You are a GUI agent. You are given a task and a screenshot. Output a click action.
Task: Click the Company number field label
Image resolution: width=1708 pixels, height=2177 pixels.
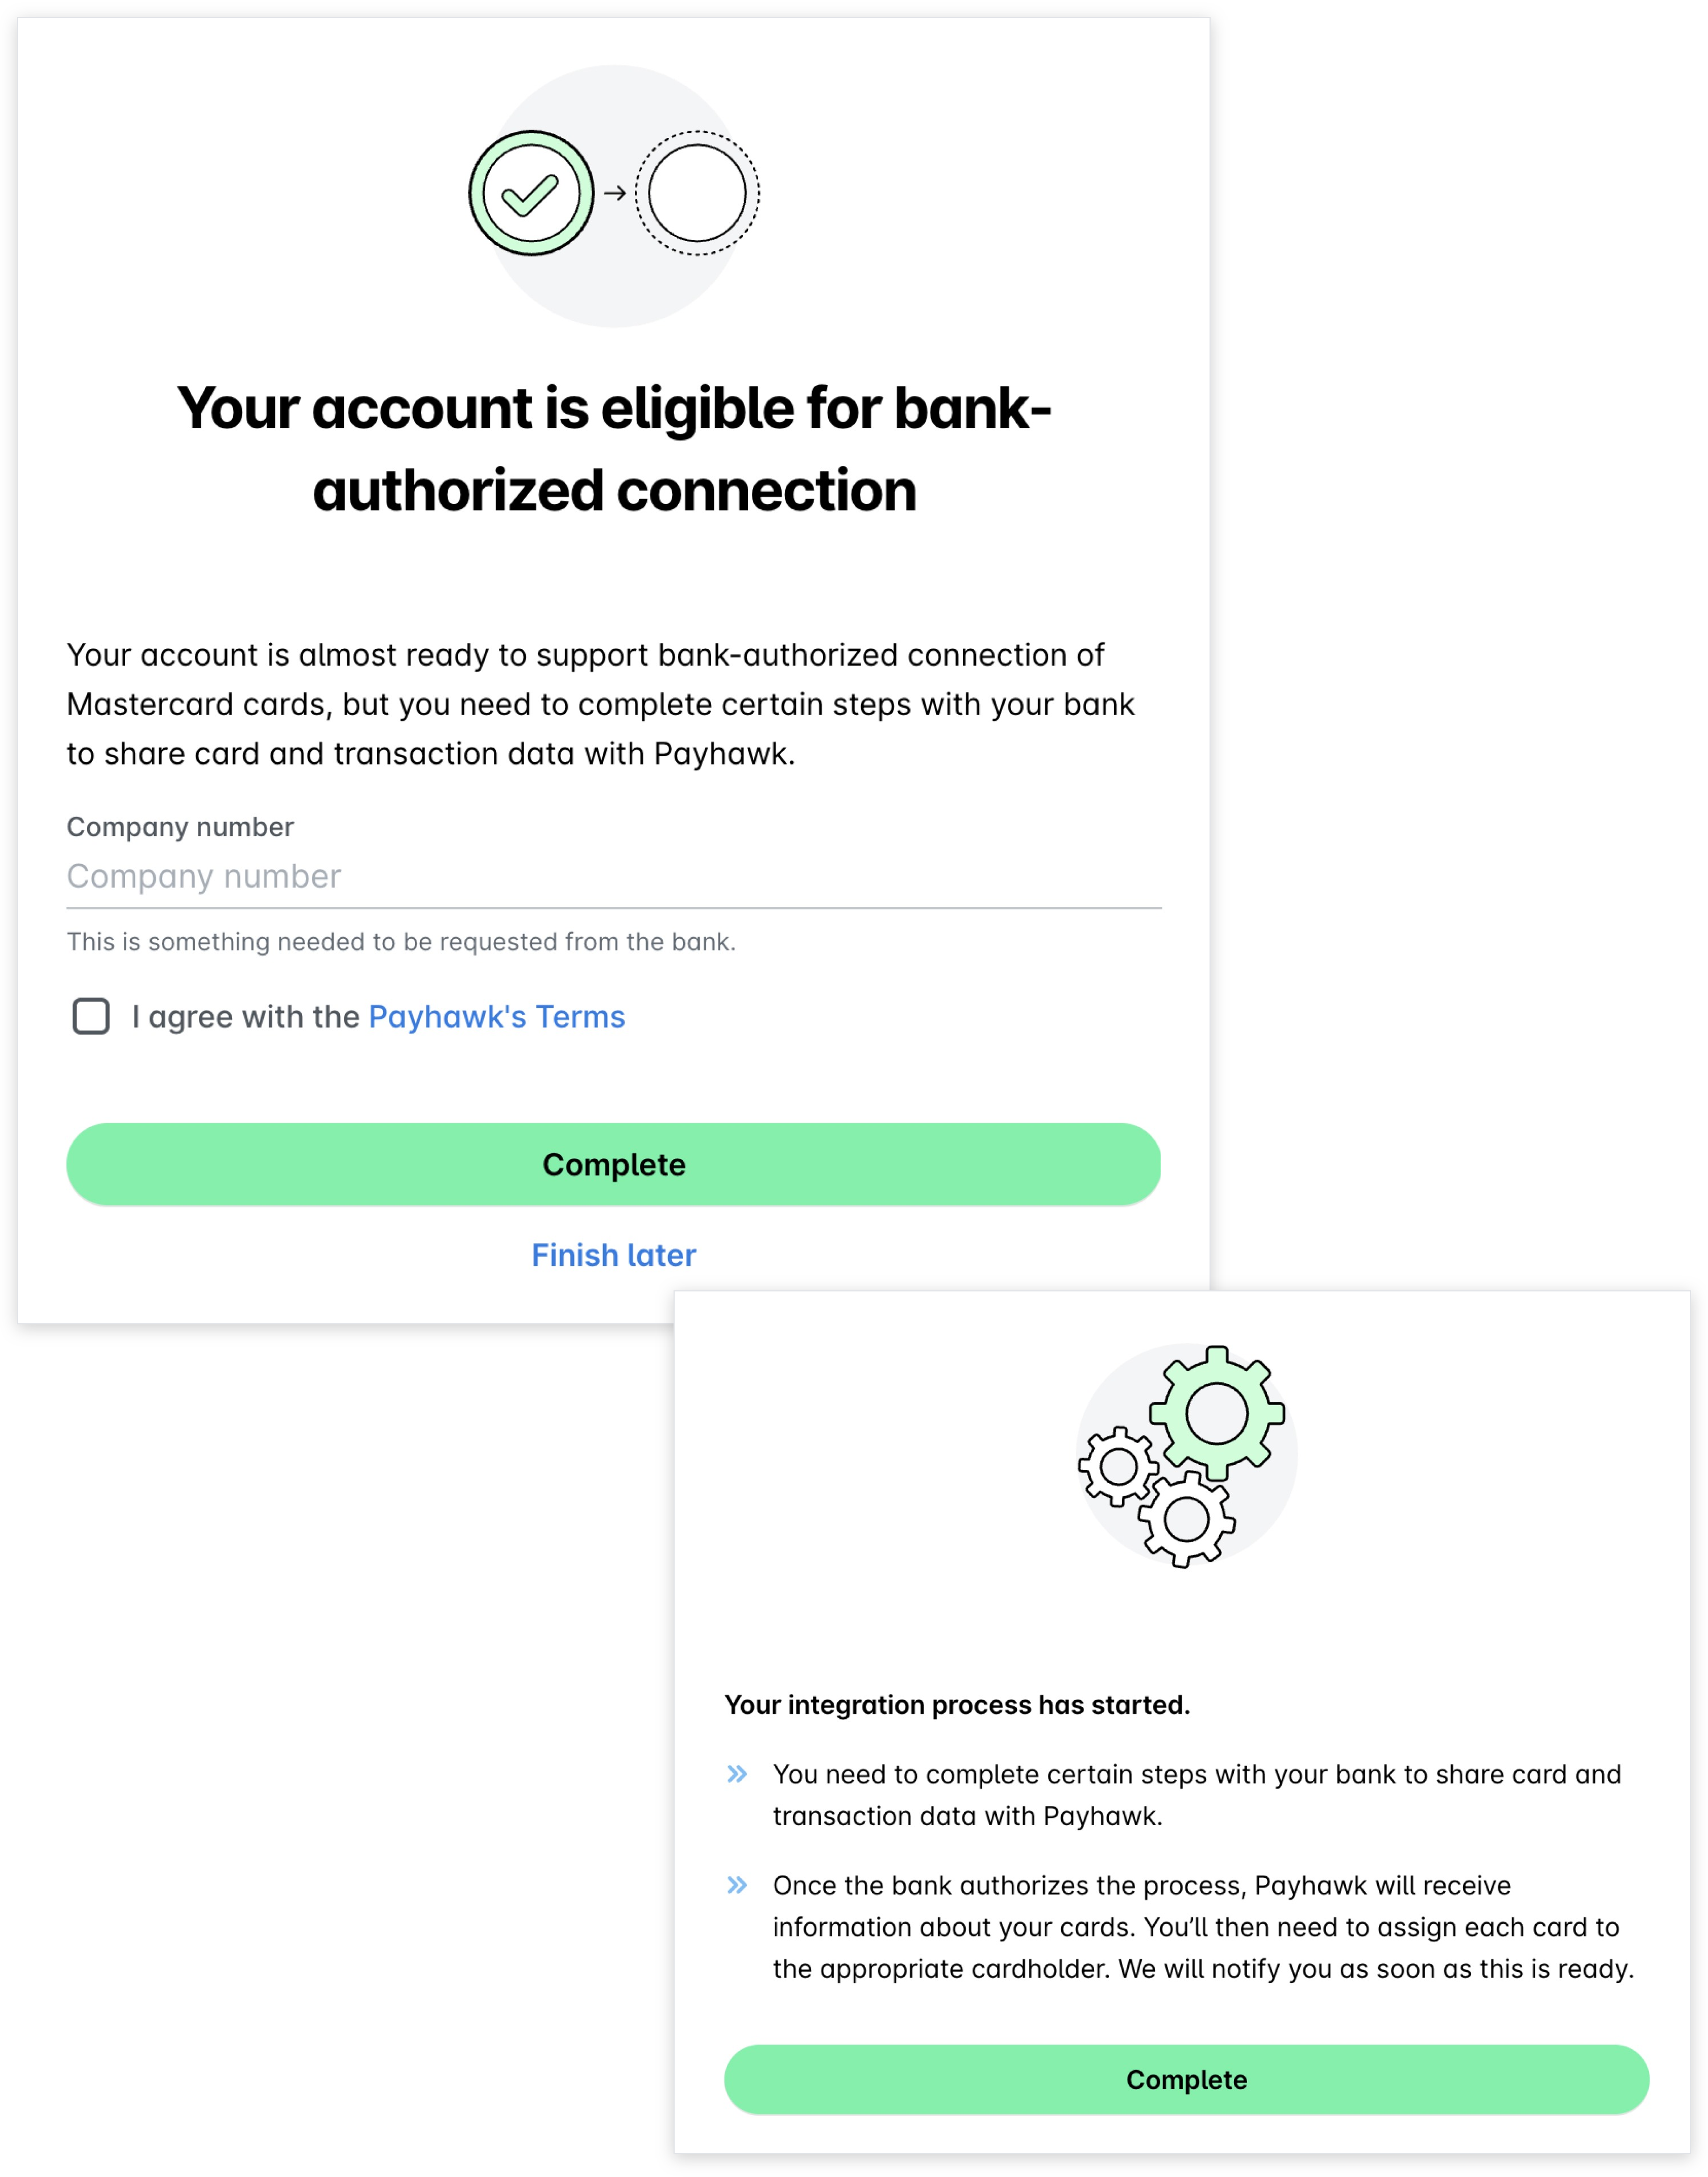[180, 827]
